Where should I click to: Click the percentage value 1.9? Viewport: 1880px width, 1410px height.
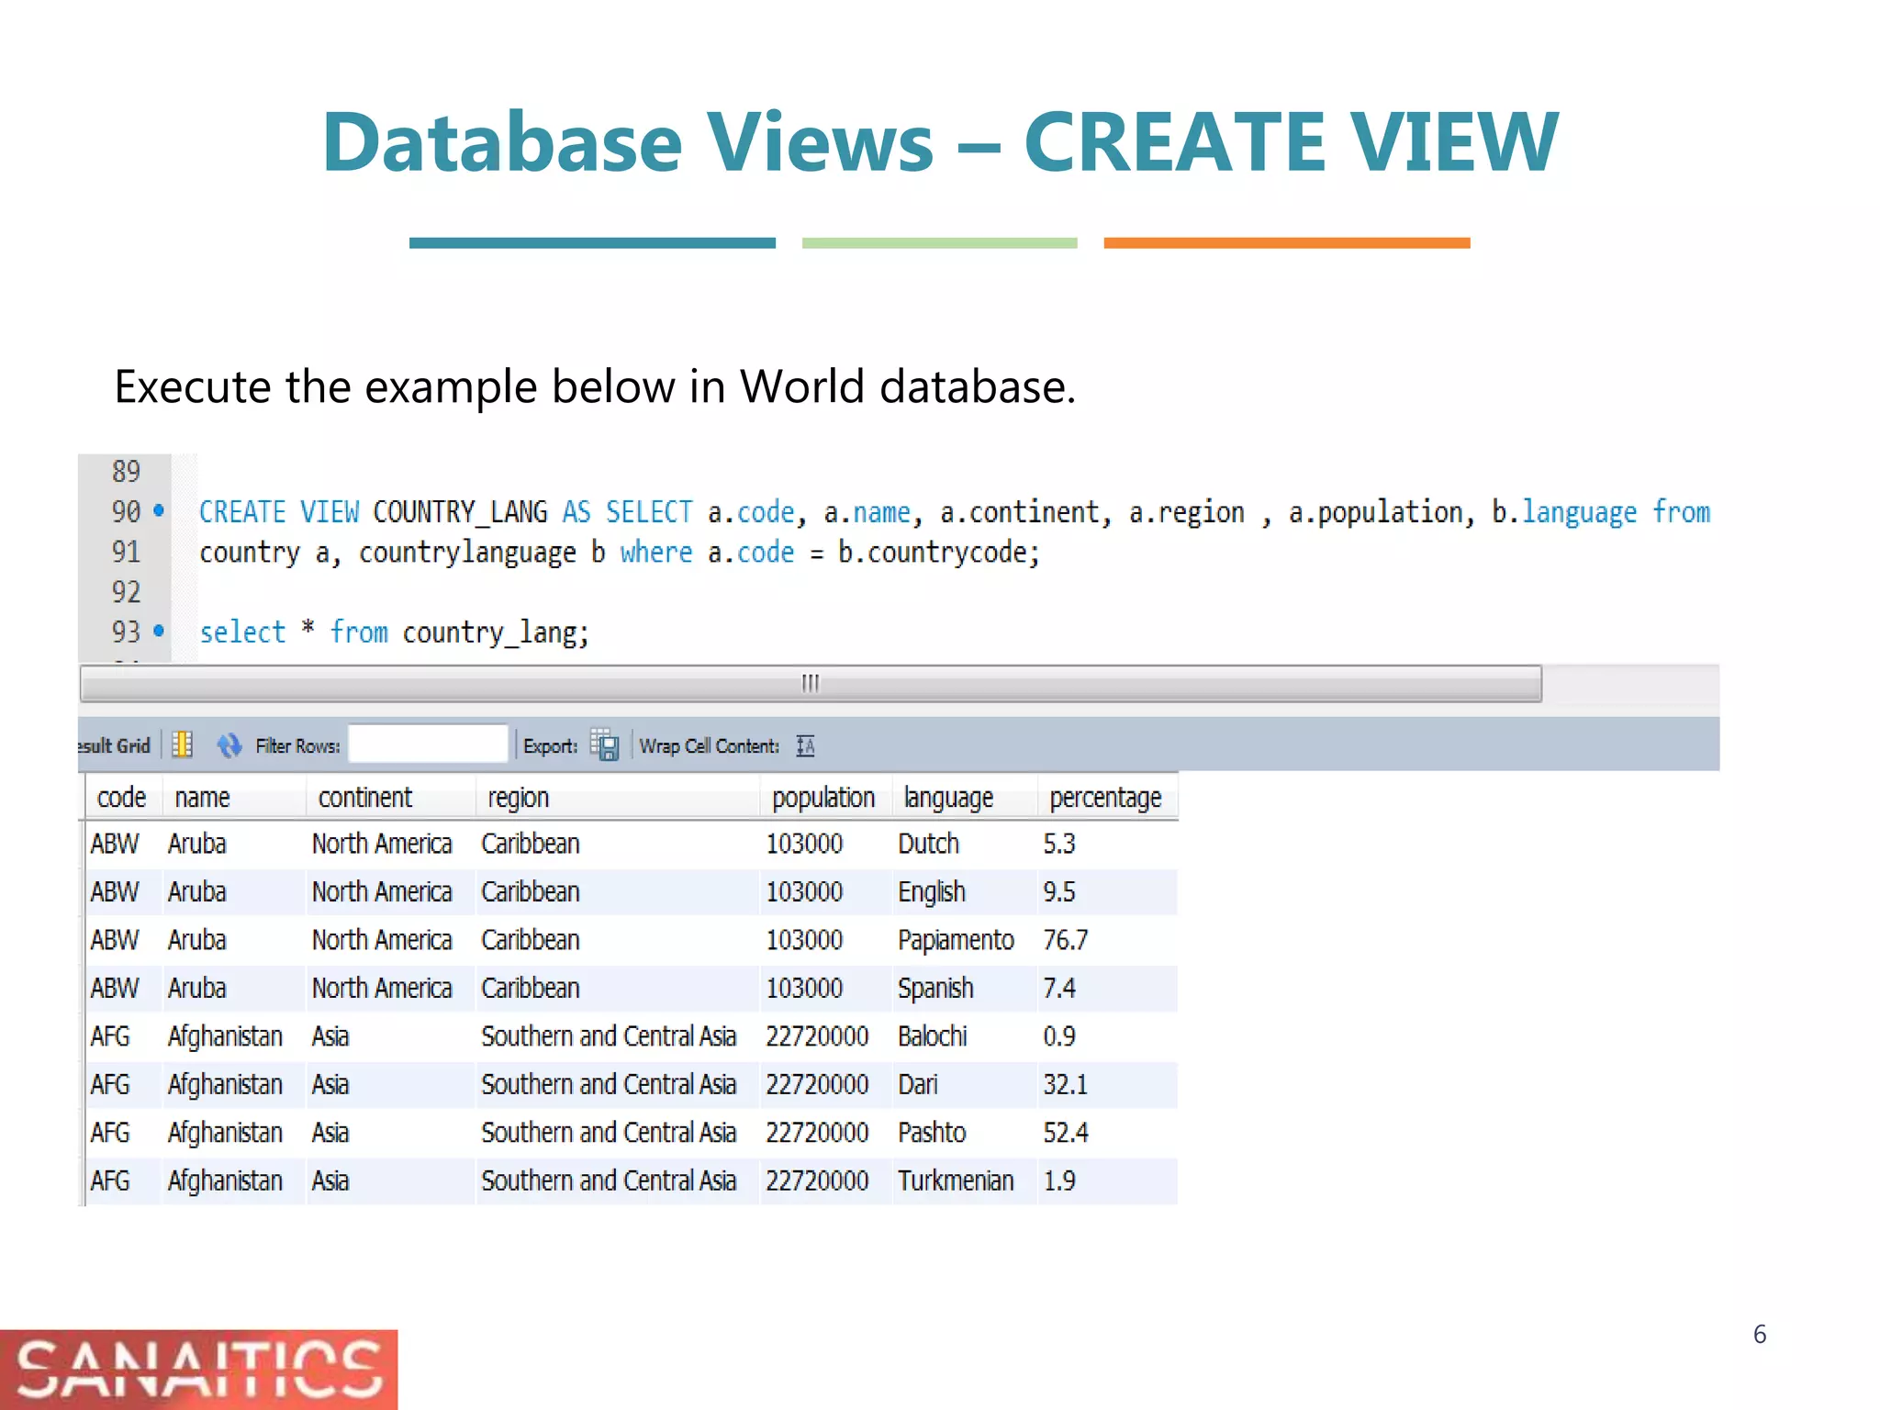[1058, 1181]
